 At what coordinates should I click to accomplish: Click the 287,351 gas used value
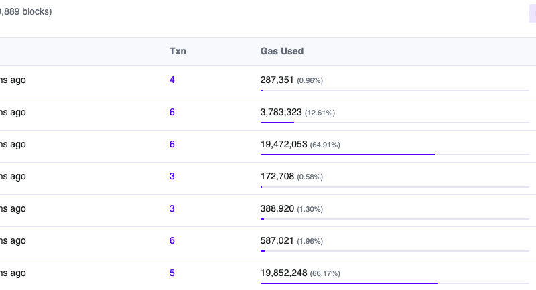pos(277,80)
